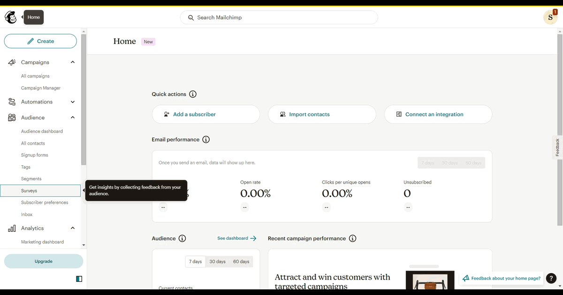Select 7 days in Audience card
The image size is (563, 295).
click(x=196, y=262)
